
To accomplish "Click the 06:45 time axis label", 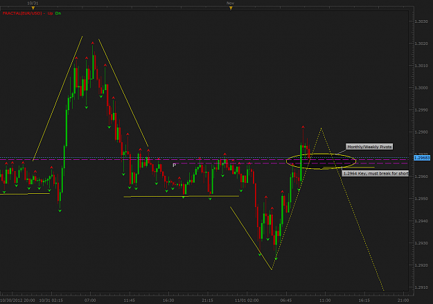I will [x=286, y=300].
